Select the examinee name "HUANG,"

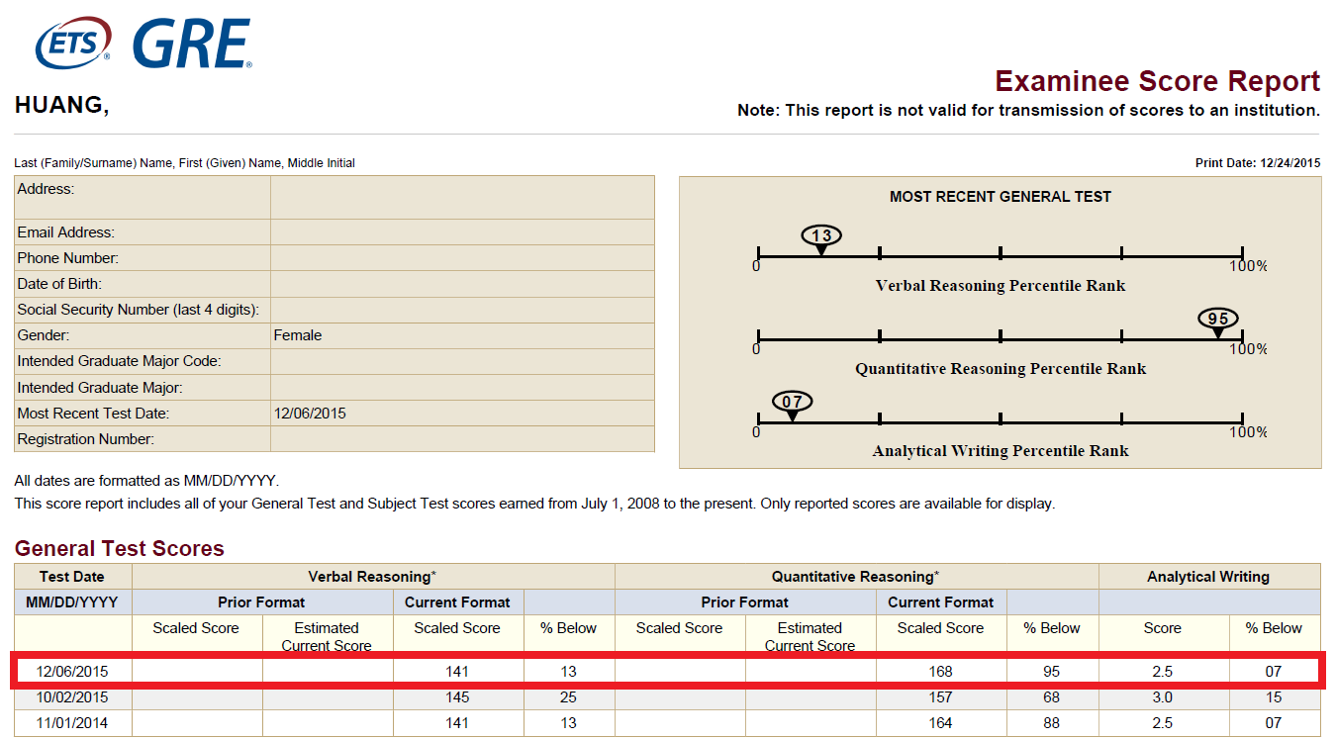click(x=62, y=106)
